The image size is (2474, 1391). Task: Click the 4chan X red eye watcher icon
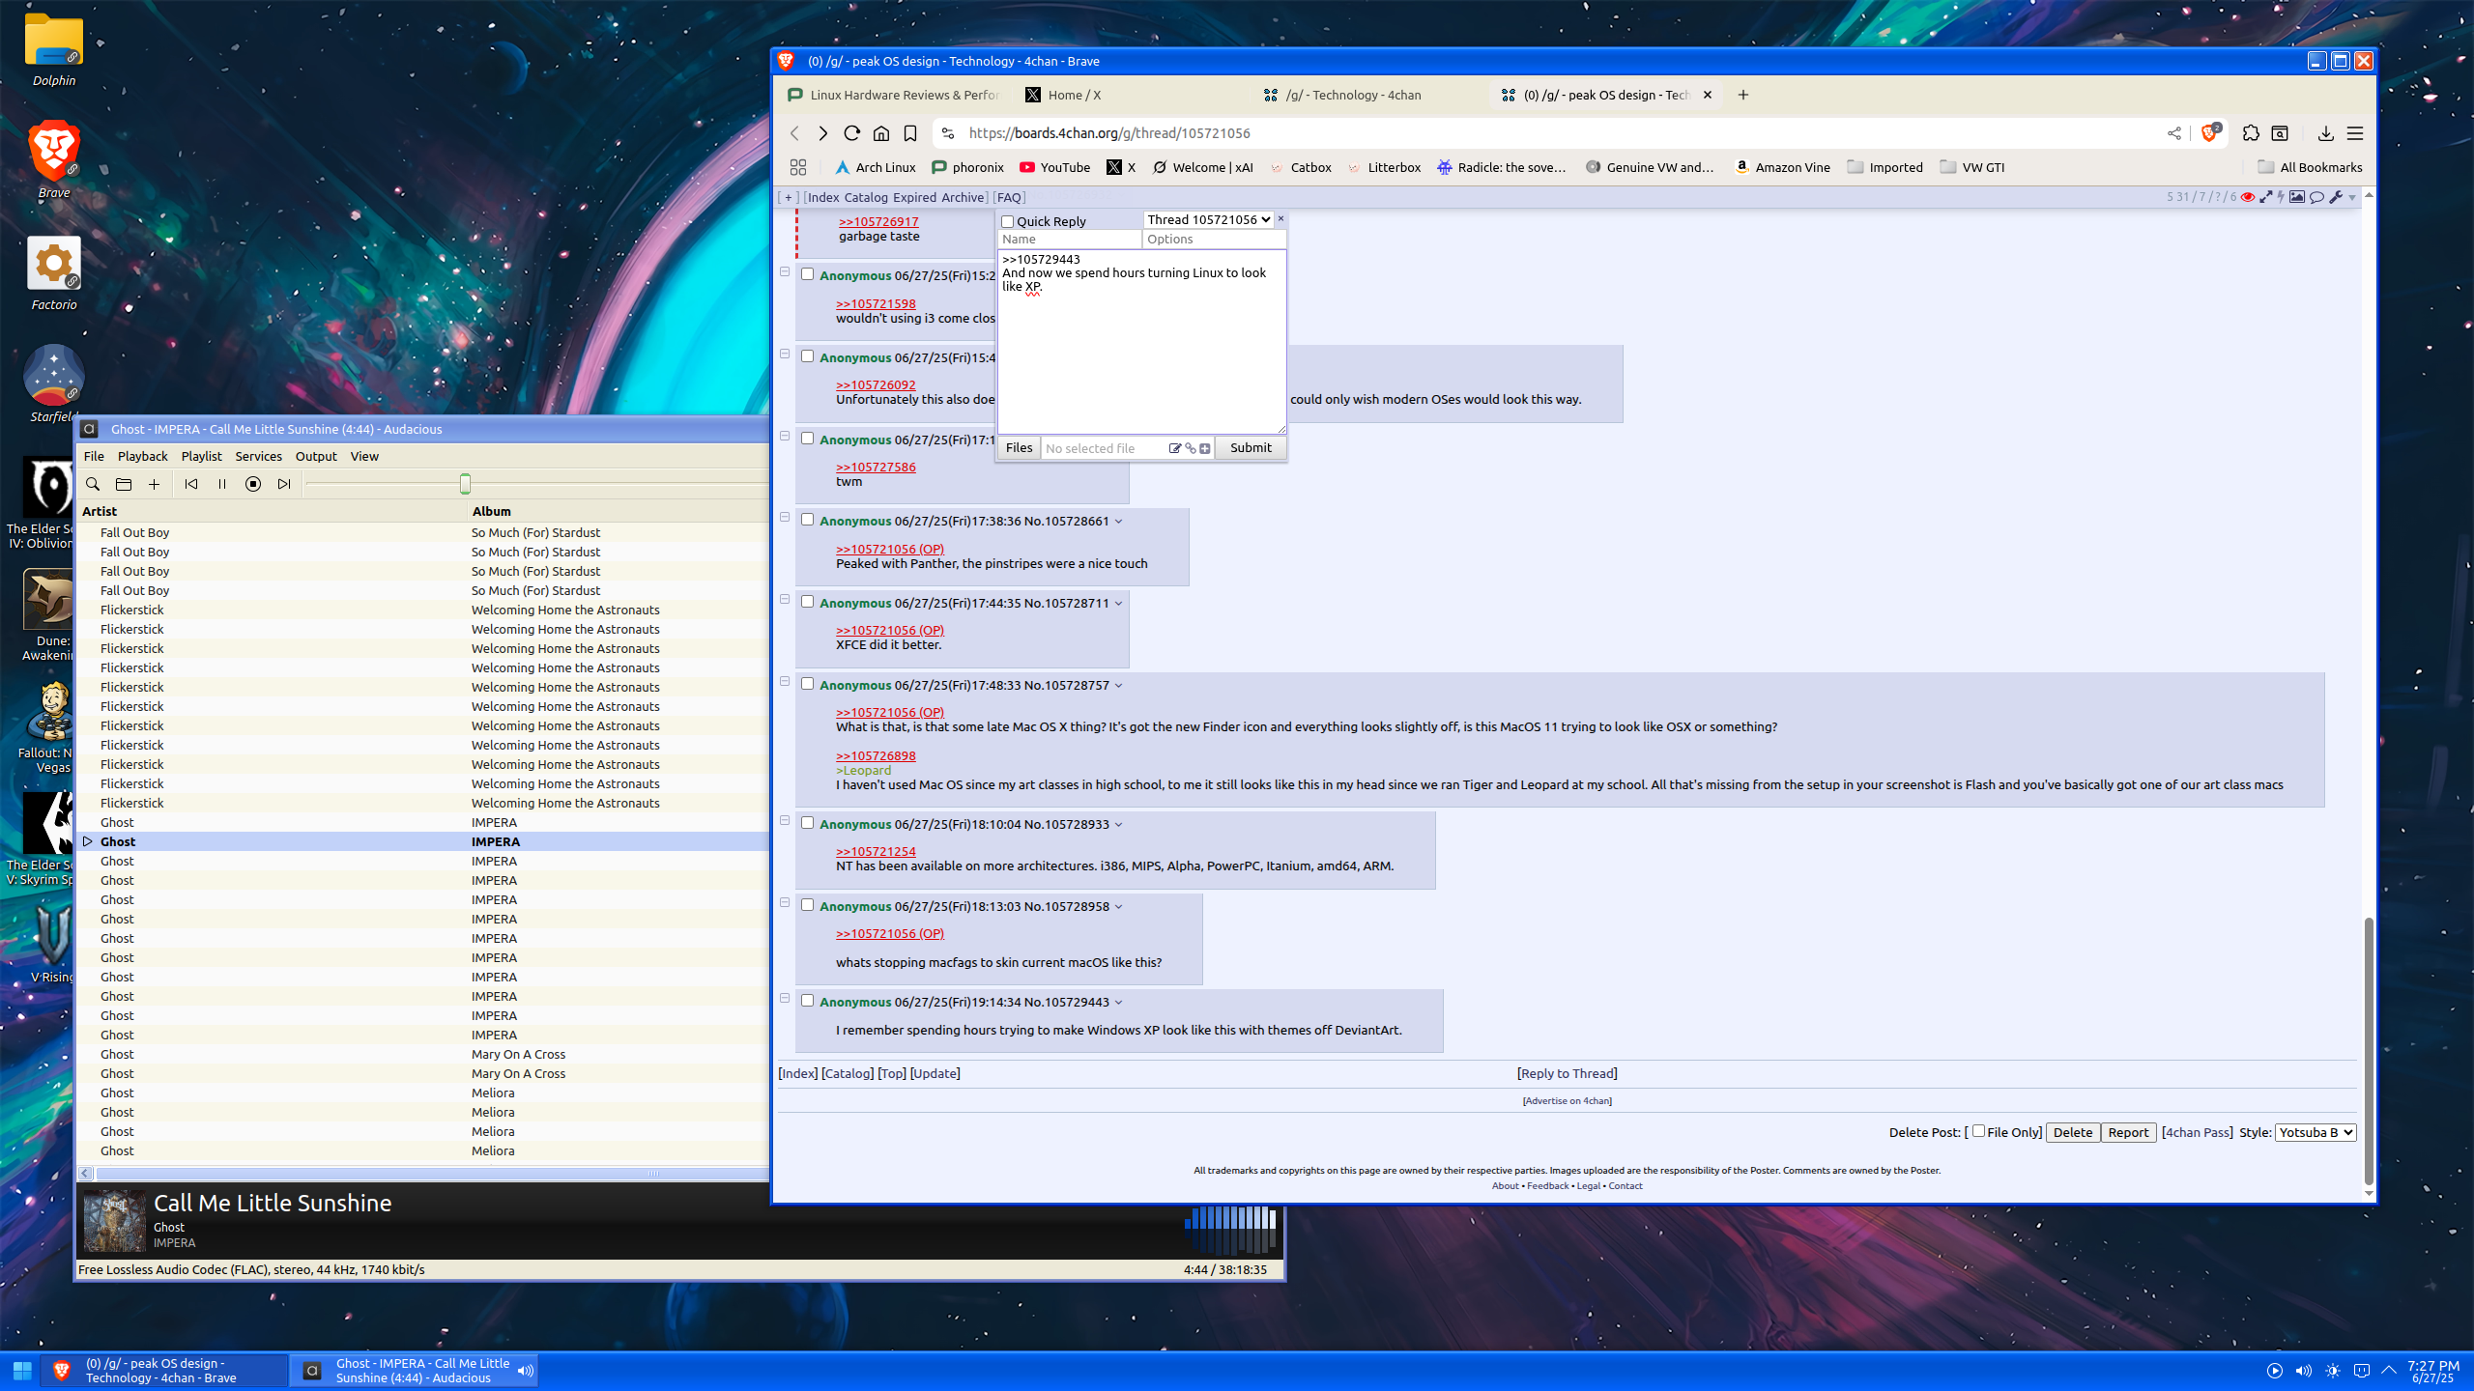pos(2248,197)
